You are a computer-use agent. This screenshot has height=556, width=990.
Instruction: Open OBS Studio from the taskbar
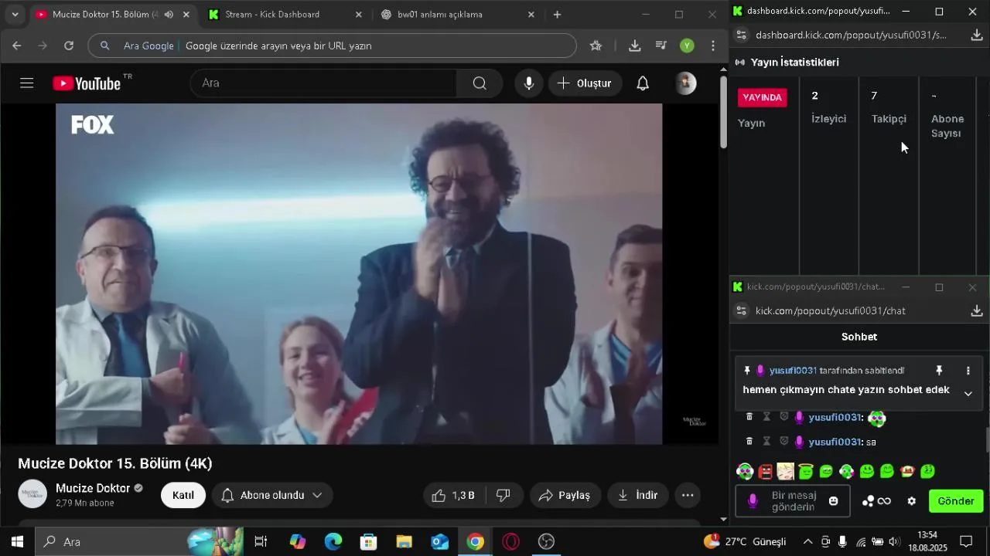(x=547, y=541)
